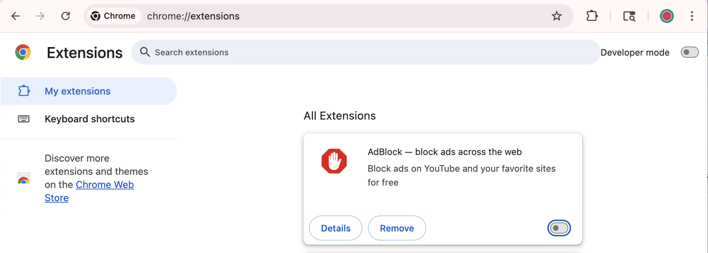The height and width of the screenshot is (253, 708).
Task: Click the browser back arrow
Action: (16, 16)
